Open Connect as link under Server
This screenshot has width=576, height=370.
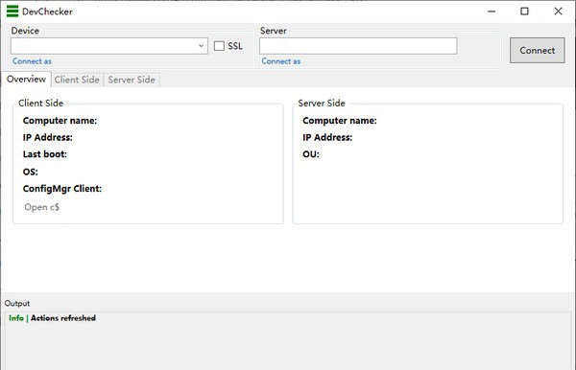[x=281, y=61]
